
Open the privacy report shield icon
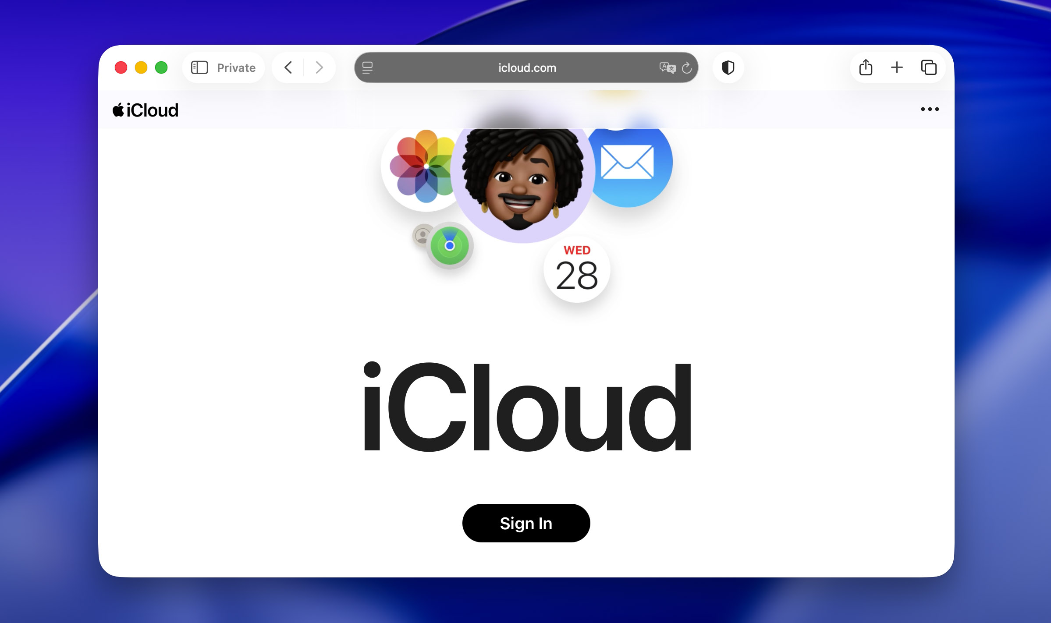pos(728,67)
